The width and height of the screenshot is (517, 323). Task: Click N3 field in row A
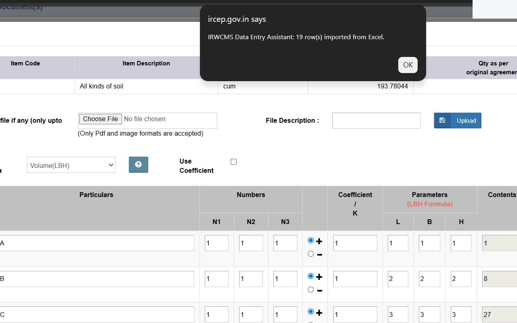coord(285,243)
